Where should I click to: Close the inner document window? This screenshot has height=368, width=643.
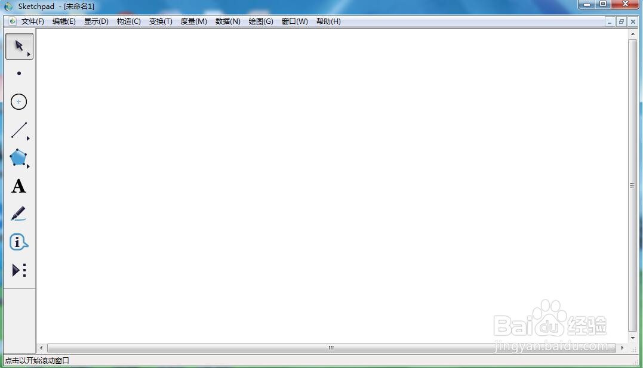pyautogui.click(x=633, y=21)
